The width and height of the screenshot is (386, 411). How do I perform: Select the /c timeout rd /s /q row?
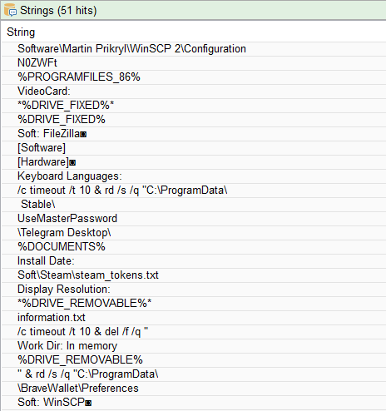(x=194, y=191)
